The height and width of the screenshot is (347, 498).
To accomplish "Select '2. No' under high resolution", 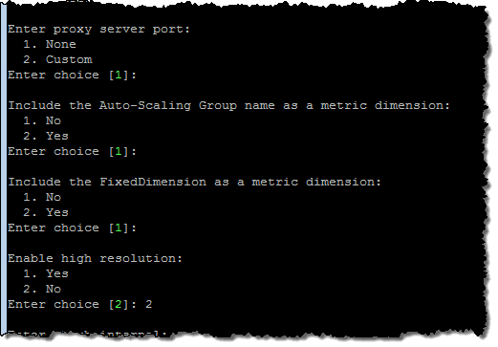I will pyautogui.click(x=42, y=289).
